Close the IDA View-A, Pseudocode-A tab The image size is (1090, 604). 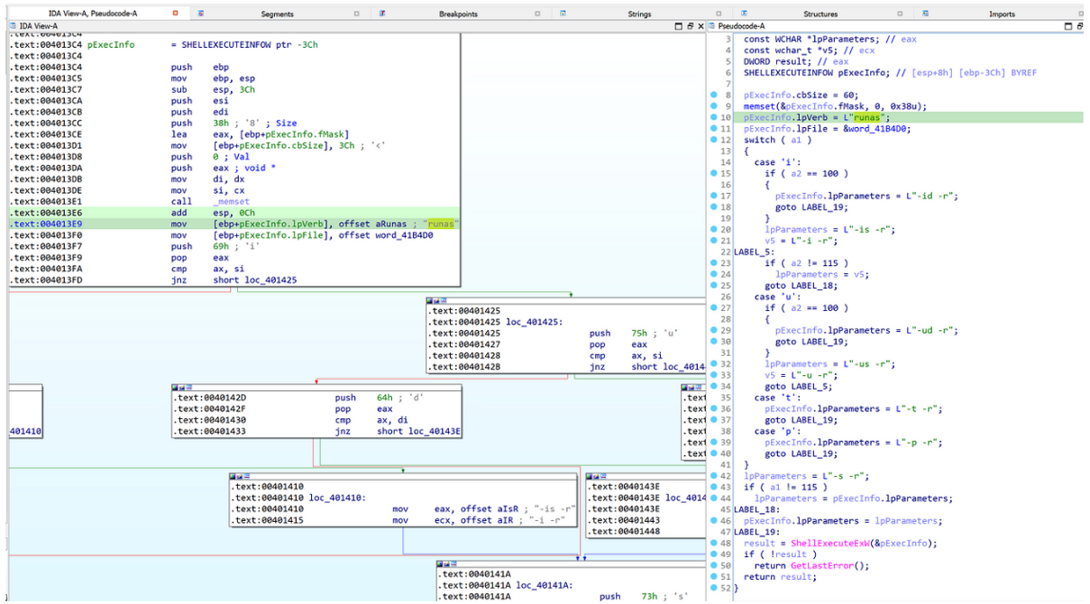[175, 14]
